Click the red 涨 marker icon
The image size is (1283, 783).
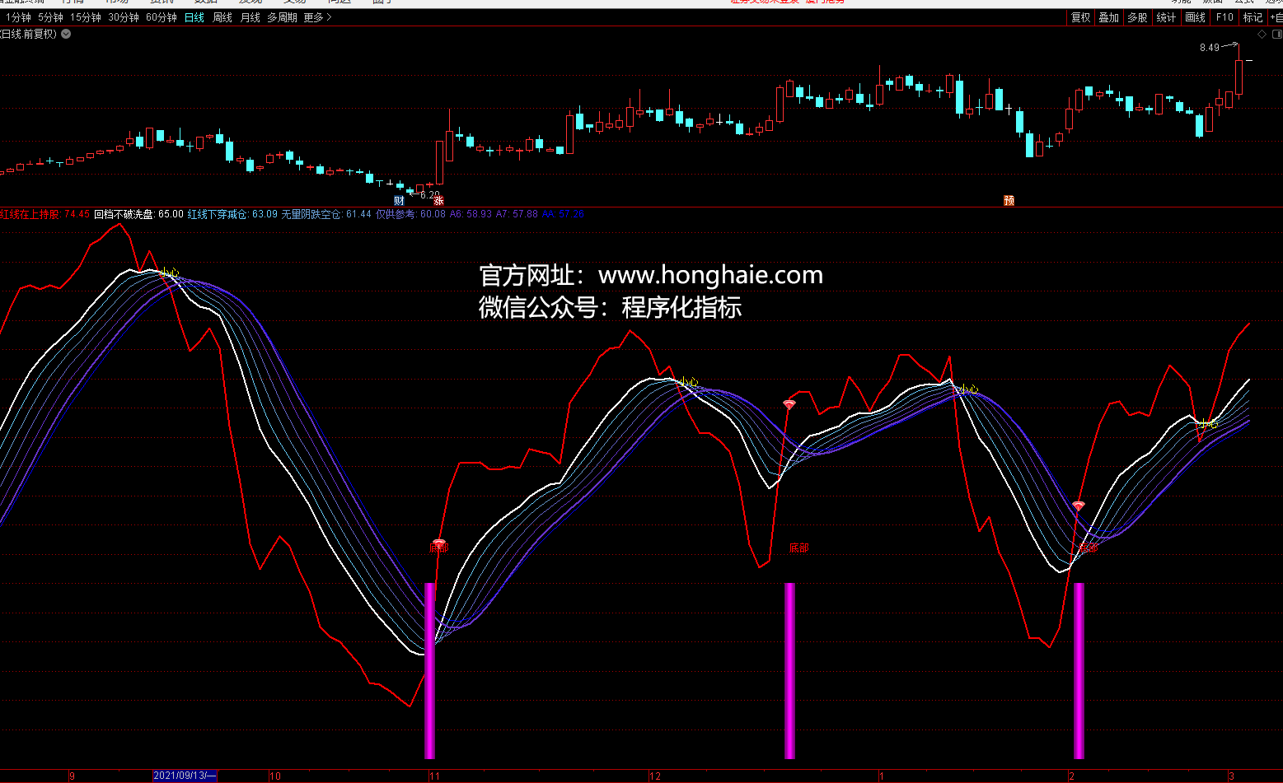click(438, 201)
